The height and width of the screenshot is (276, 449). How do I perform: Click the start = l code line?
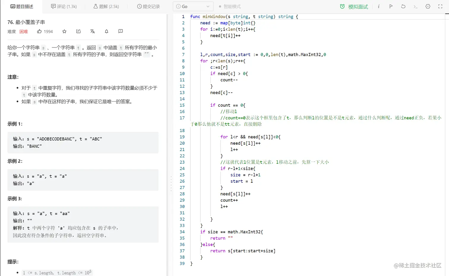(x=242, y=181)
